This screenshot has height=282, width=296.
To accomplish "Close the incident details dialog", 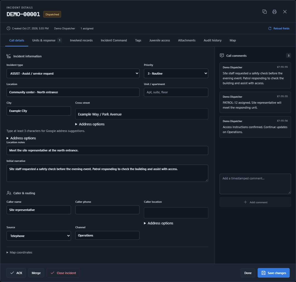I will (285, 12).
